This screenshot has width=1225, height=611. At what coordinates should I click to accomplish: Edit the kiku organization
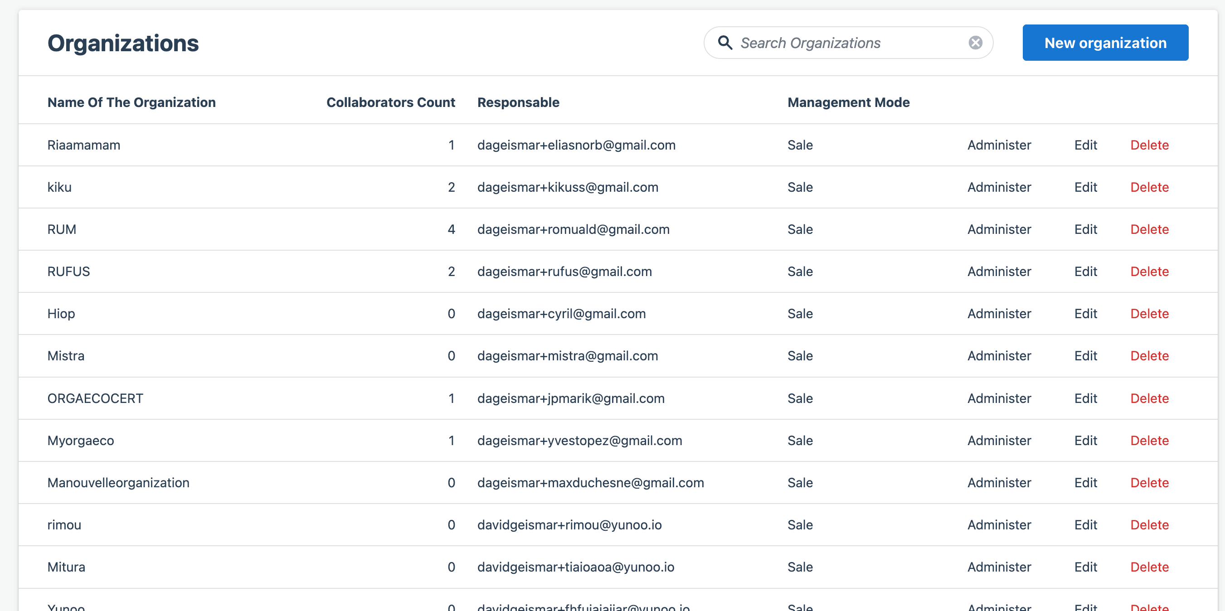click(x=1085, y=187)
